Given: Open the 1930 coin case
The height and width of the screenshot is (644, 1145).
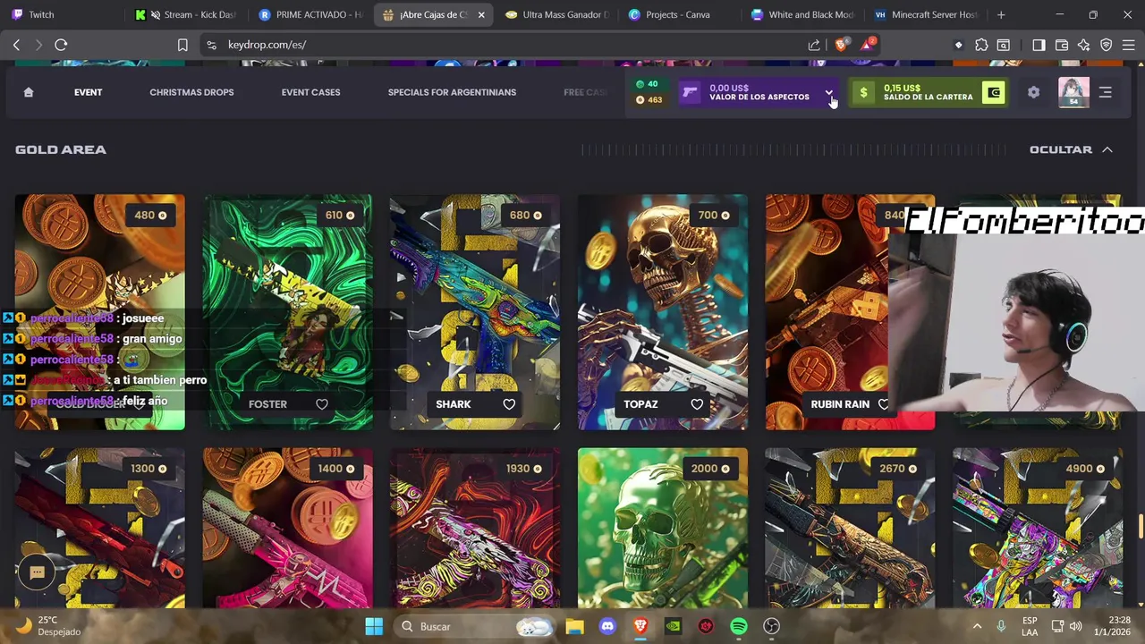Looking at the screenshot, I should (474, 528).
